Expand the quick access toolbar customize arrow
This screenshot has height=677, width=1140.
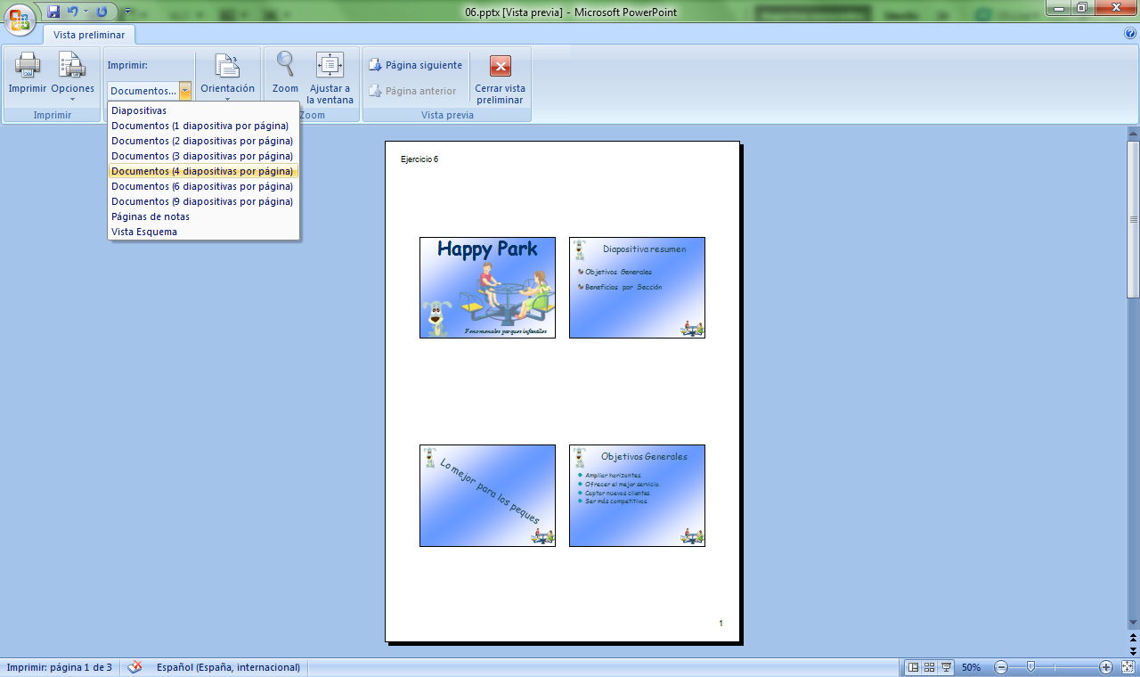tap(127, 12)
